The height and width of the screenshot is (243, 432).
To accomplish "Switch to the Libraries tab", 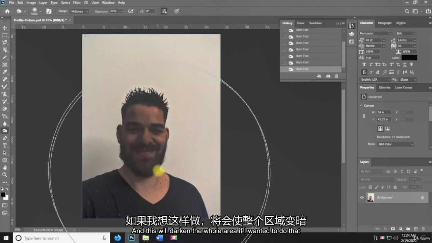I will click(x=384, y=87).
